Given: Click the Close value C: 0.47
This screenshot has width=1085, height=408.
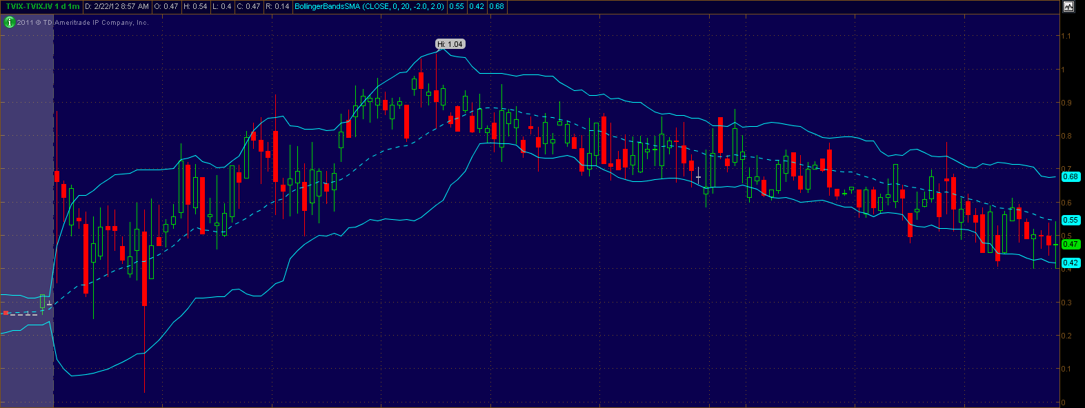Looking at the screenshot, I should point(248,6).
